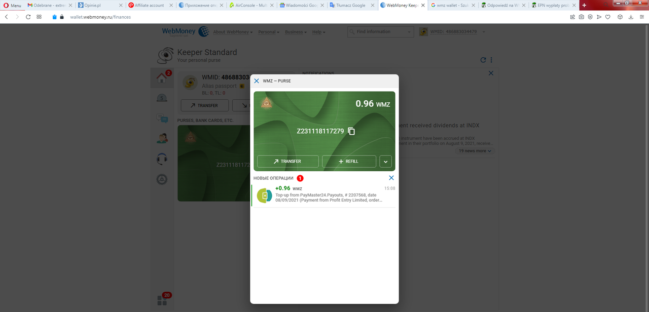Click the padlock site security icon
The image size is (649, 312).
(62, 17)
